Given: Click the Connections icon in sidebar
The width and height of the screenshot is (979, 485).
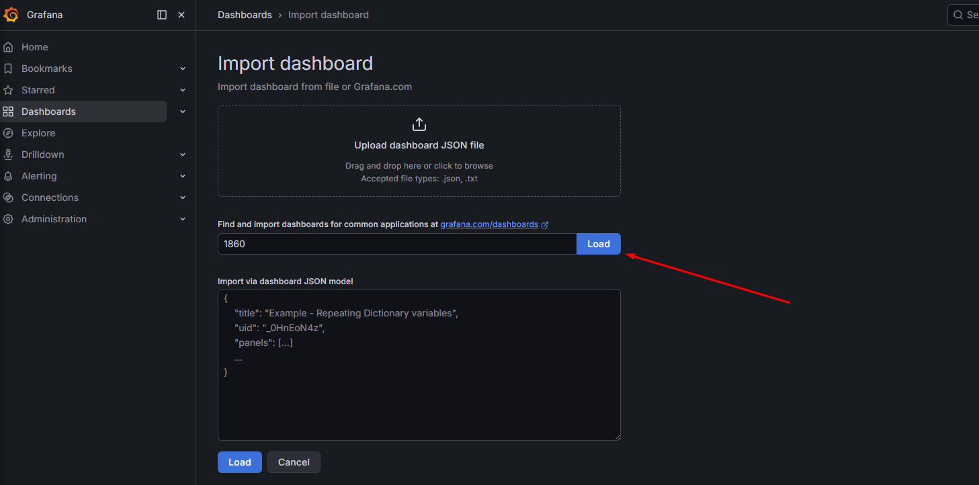Looking at the screenshot, I should pos(8,197).
